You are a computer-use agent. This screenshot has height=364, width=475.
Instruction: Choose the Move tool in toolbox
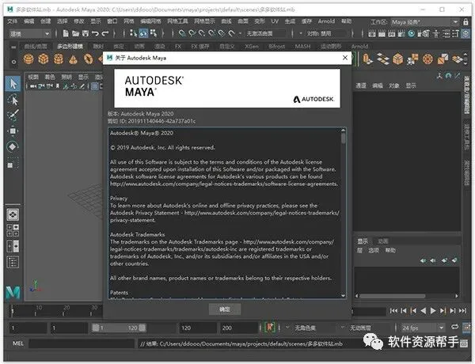click(x=13, y=131)
